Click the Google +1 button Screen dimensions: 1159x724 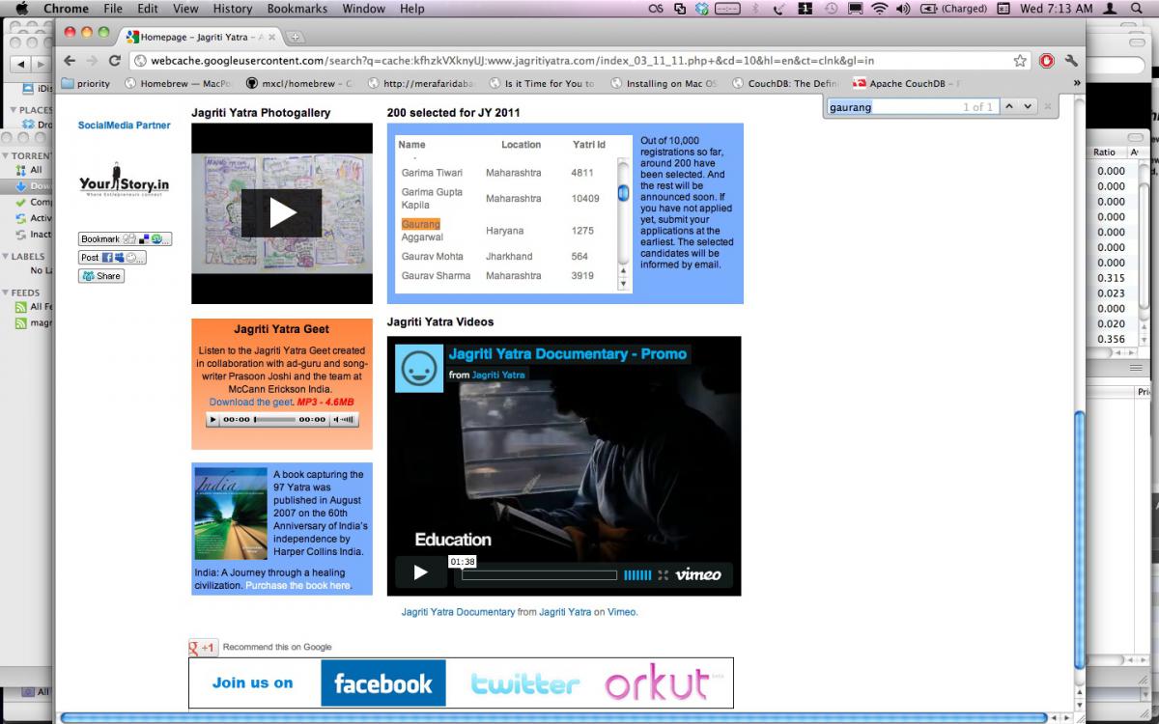pos(203,647)
